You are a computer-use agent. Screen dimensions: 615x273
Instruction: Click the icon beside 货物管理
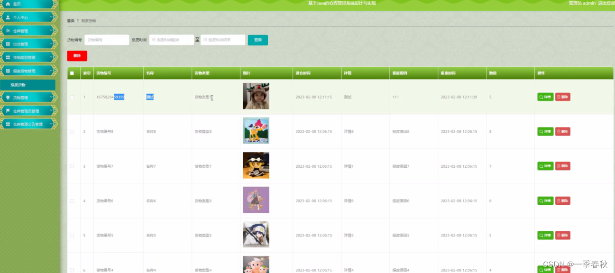pos(8,98)
